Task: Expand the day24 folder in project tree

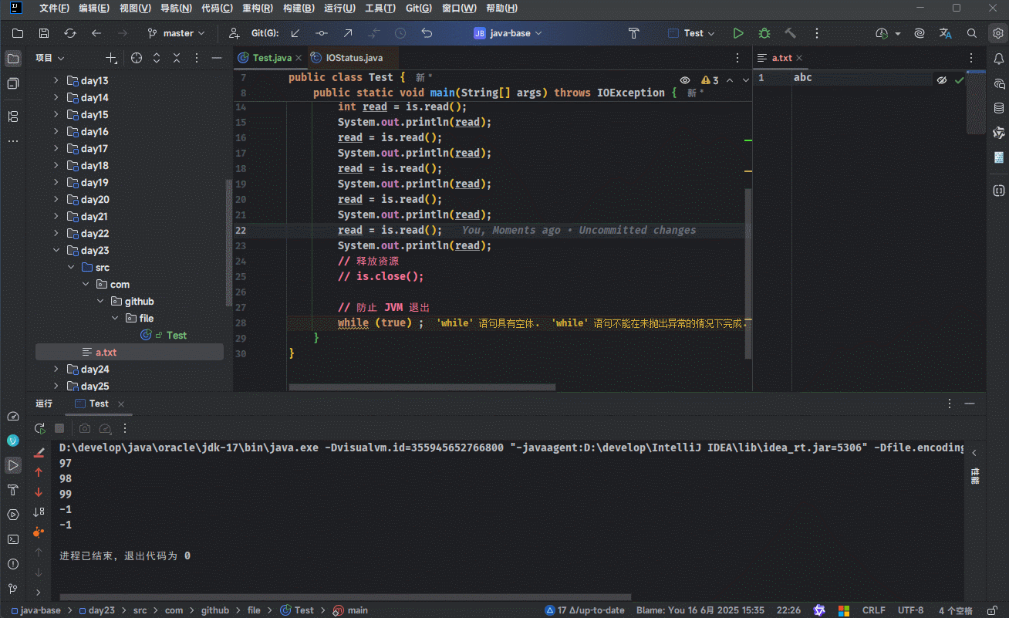Action: pos(56,369)
